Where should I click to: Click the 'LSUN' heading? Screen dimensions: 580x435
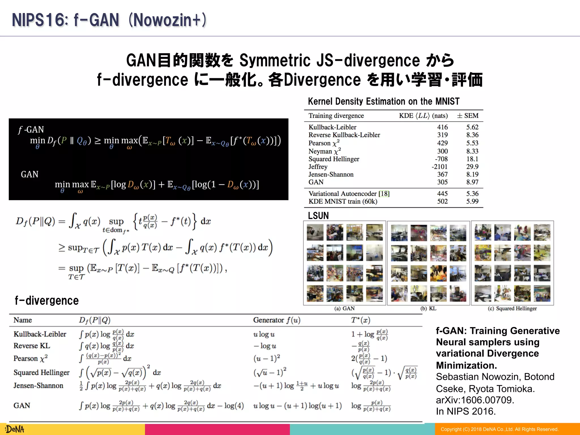(318, 216)
